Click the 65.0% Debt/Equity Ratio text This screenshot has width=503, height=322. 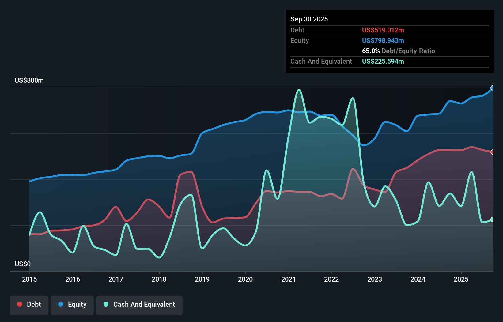399,51
